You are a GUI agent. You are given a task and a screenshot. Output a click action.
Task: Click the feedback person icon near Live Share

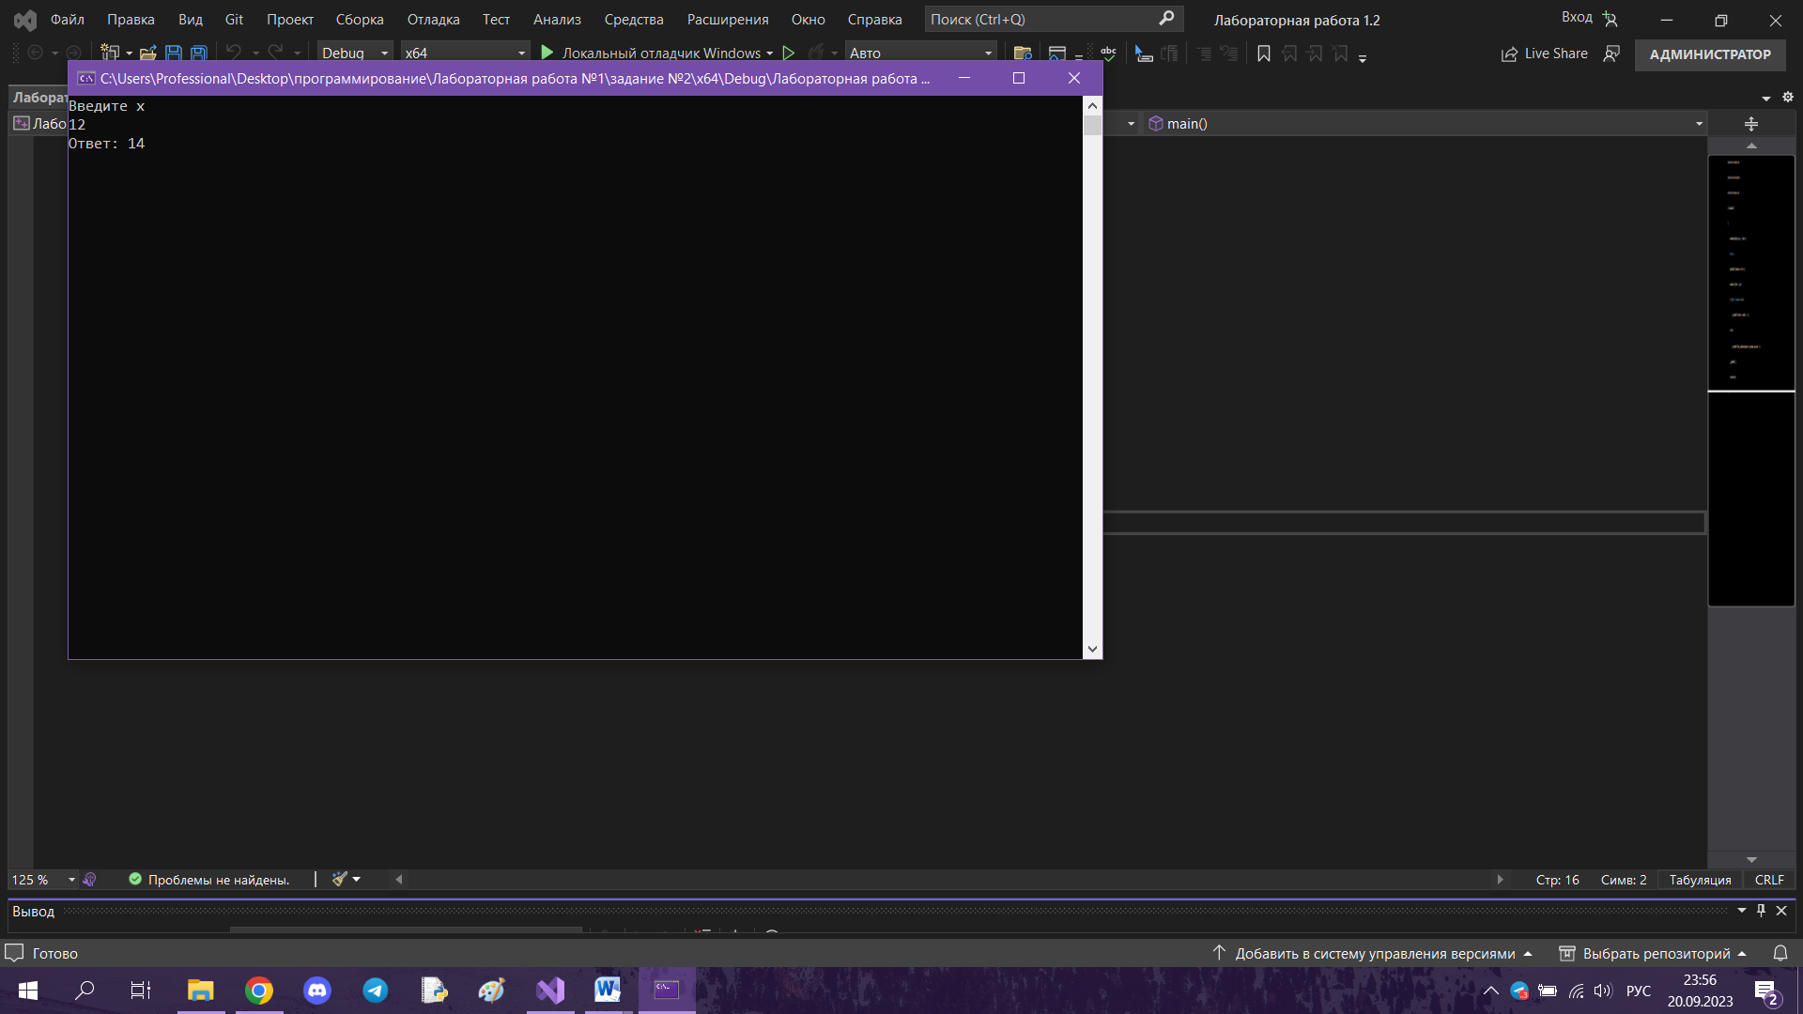click(1611, 54)
